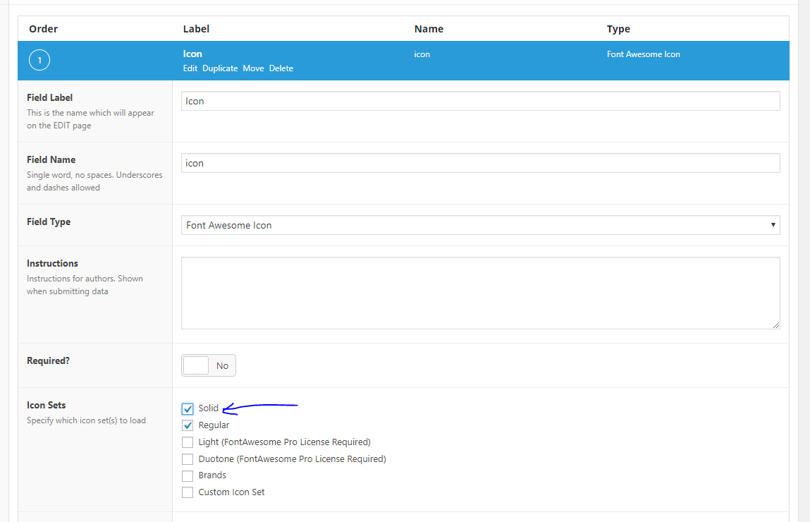This screenshot has width=810, height=522.
Task: Open the Field Type dropdown
Action: [480, 225]
